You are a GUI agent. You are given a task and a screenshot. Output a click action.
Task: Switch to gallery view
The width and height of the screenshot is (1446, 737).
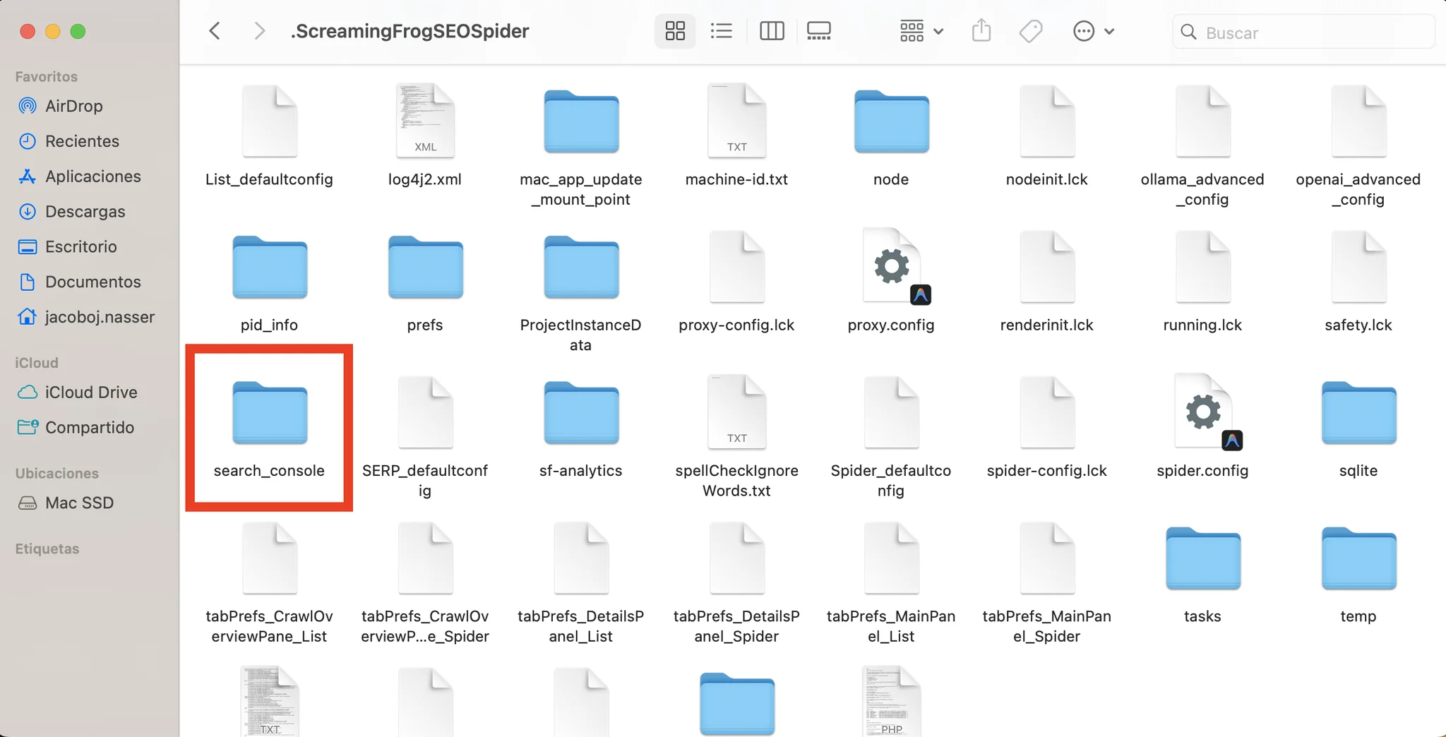(819, 31)
